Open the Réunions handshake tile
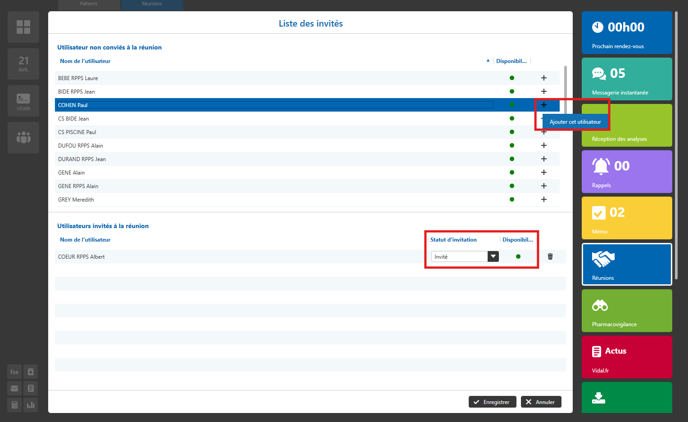The image size is (688, 422). [626, 265]
